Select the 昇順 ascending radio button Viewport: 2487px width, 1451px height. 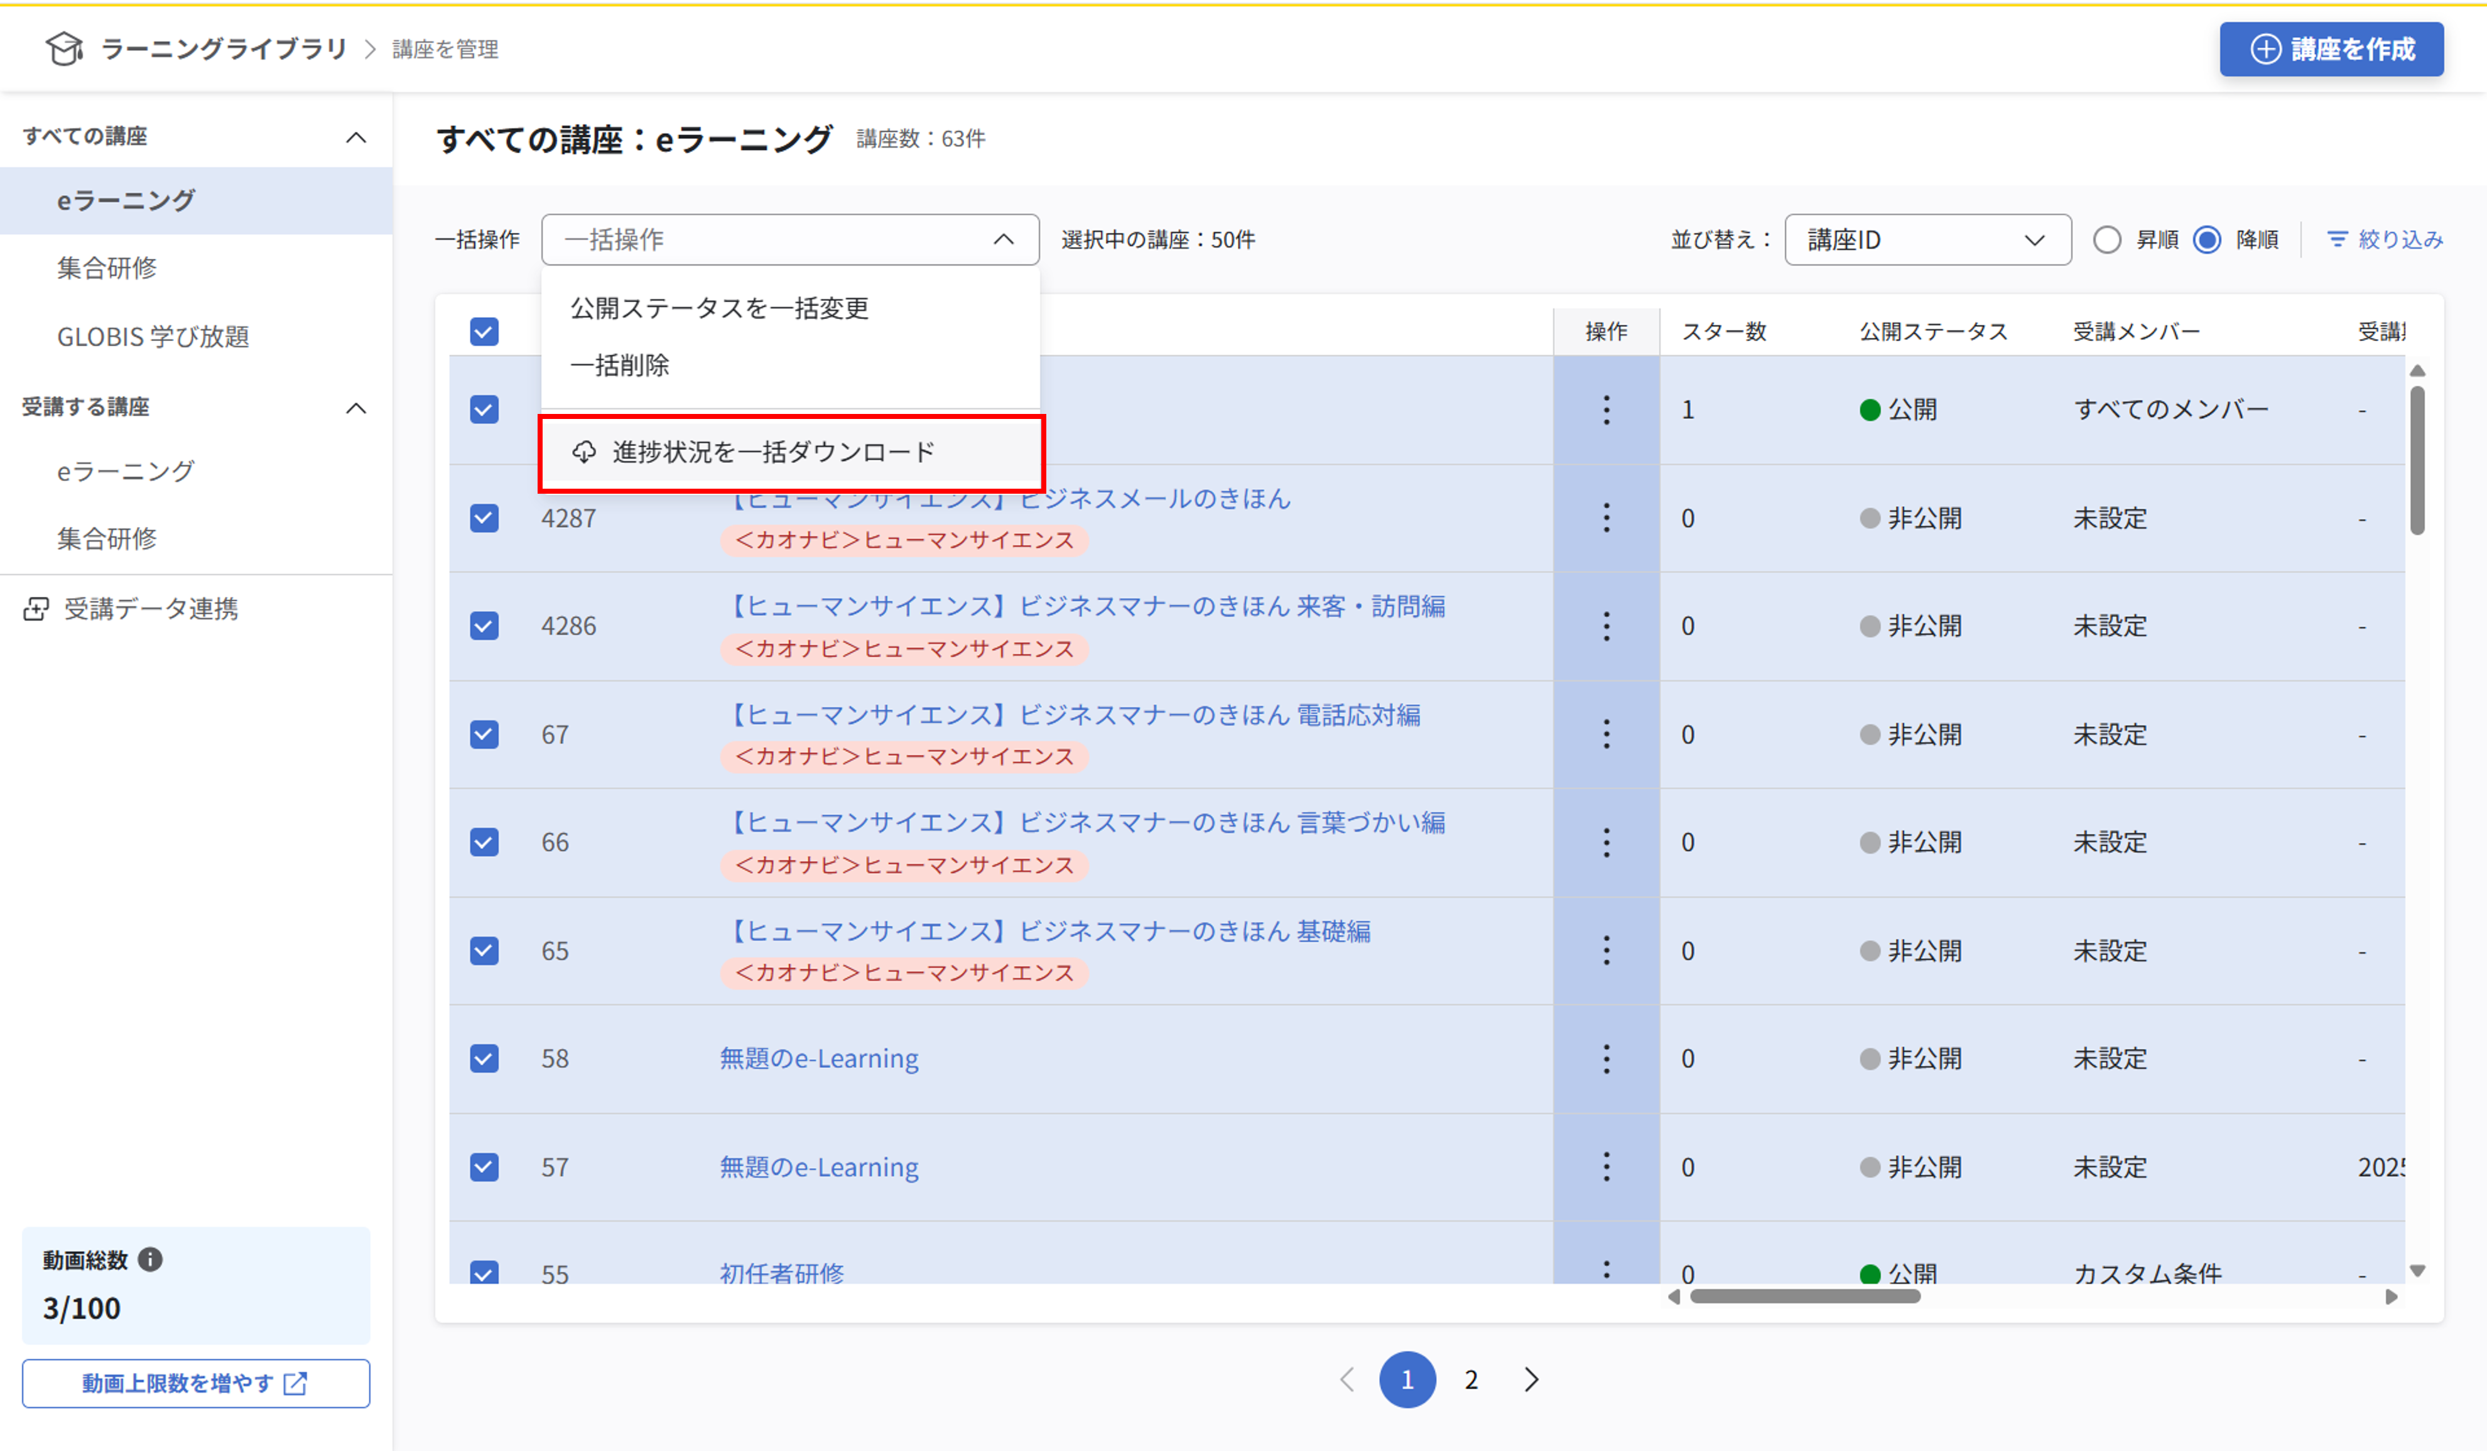(x=2107, y=240)
